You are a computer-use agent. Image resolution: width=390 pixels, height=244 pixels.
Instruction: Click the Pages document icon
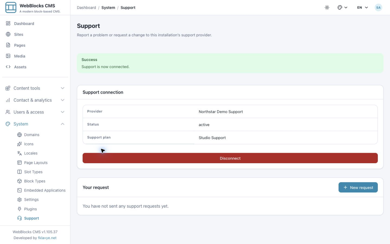8,45
